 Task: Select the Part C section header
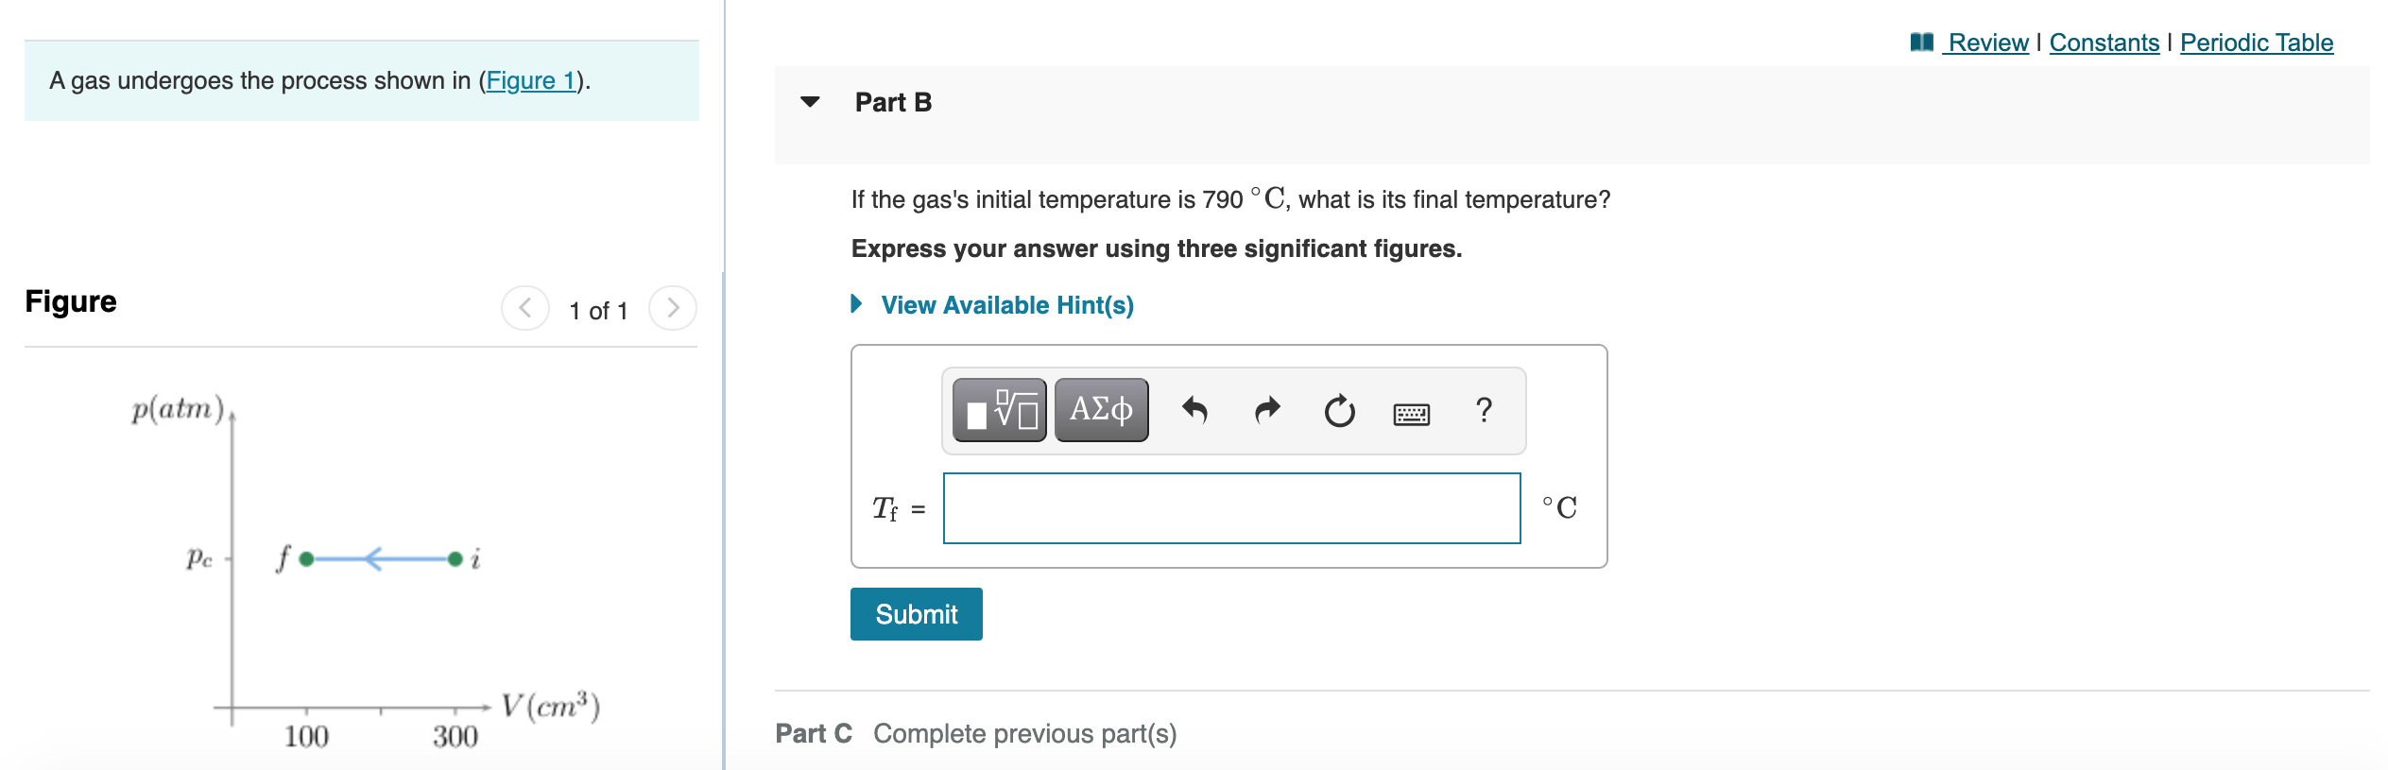pyautogui.click(x=815, y=733)
